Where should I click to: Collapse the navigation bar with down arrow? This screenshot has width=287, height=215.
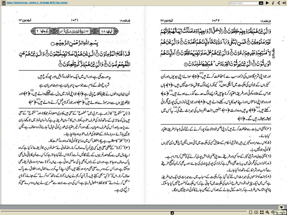(281, 207)
